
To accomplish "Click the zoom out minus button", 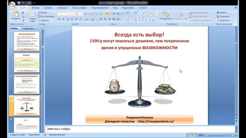I will 207,135.
